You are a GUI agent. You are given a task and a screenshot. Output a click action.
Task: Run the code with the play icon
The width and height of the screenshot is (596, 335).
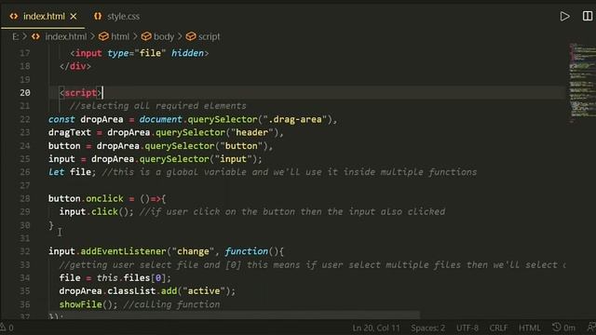[564, 17]
